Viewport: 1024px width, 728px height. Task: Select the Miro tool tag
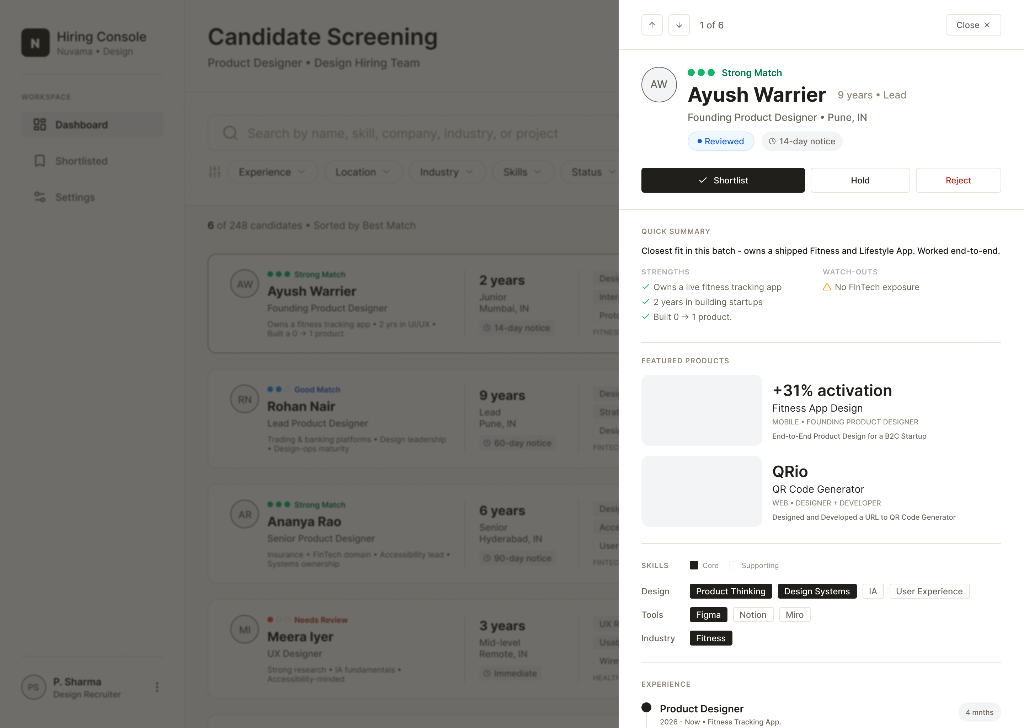[794, 615]
